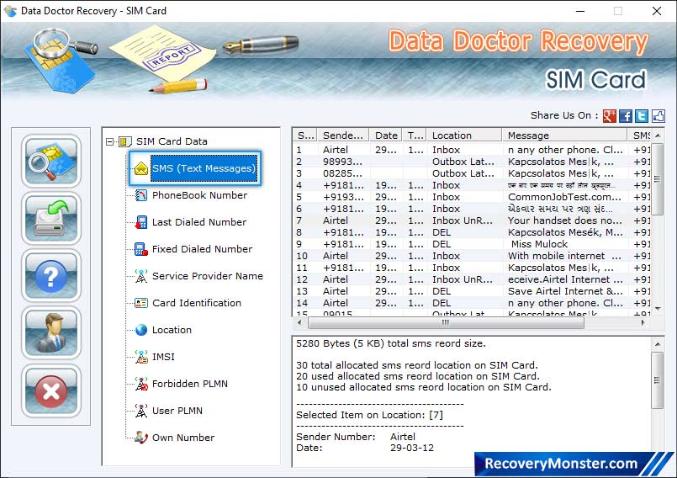The image size is (677, 478).
Task: Click the Own Number icon
Action: pyautogui.click(x=140, y=438)
